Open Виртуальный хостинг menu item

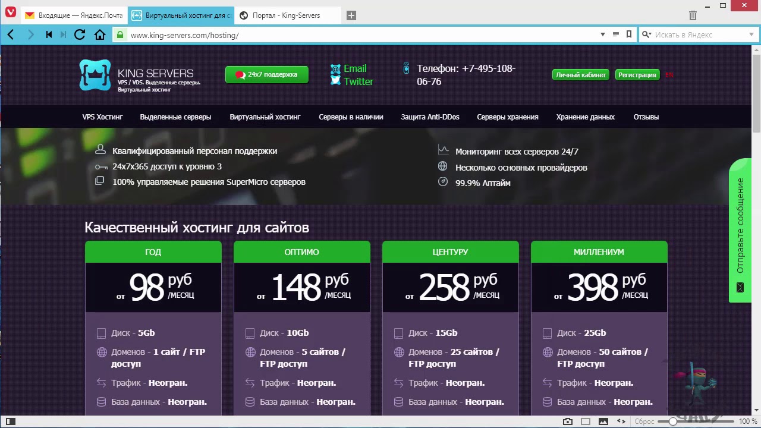tap(265, 117)
